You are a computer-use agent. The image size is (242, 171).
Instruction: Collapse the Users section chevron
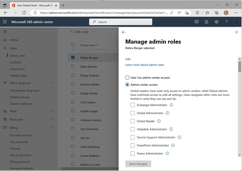tap(53, 48)
